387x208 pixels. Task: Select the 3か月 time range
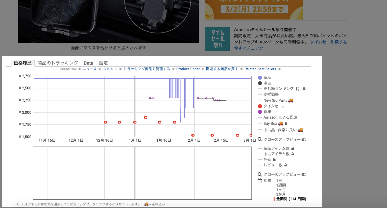(x=281, y=194)
